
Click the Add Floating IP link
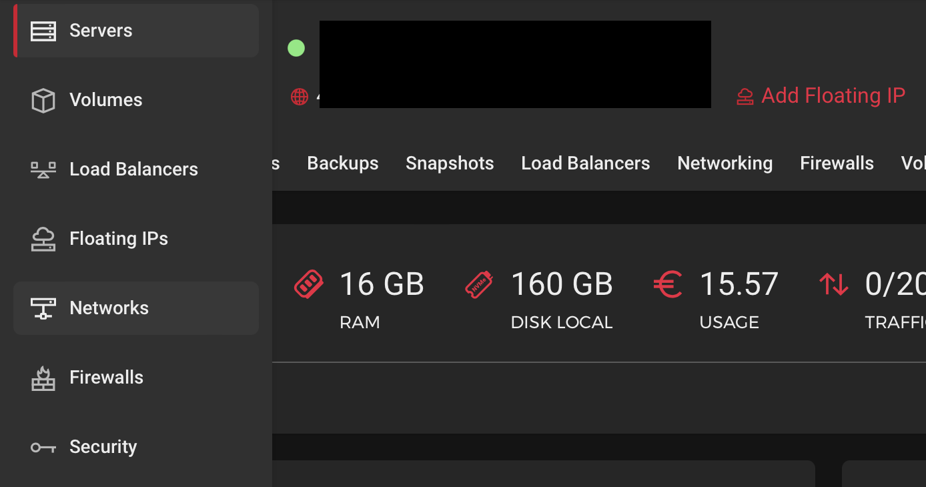821,96
